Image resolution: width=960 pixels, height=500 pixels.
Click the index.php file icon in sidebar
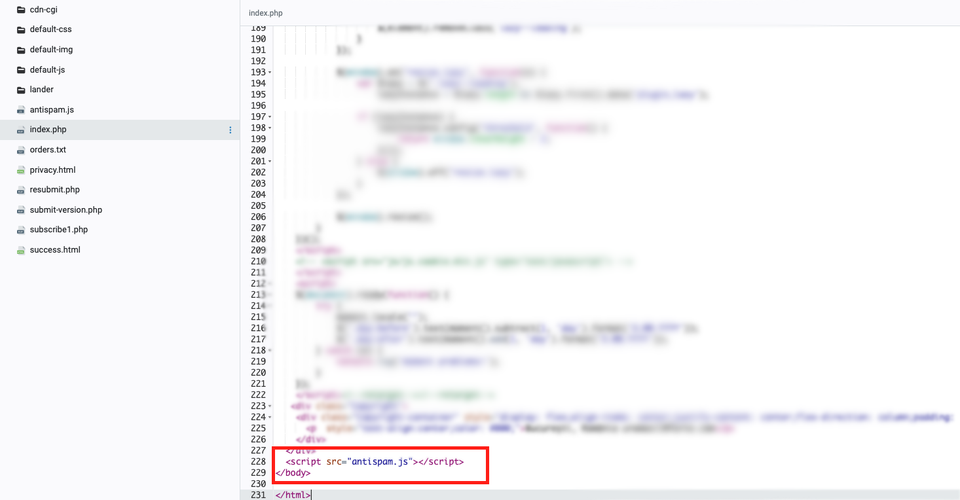point(20,130)
